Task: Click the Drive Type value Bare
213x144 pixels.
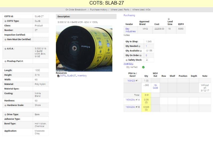Action: (x=37, y=114)
